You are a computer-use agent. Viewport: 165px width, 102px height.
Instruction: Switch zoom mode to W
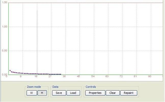[x=32, y=93]
